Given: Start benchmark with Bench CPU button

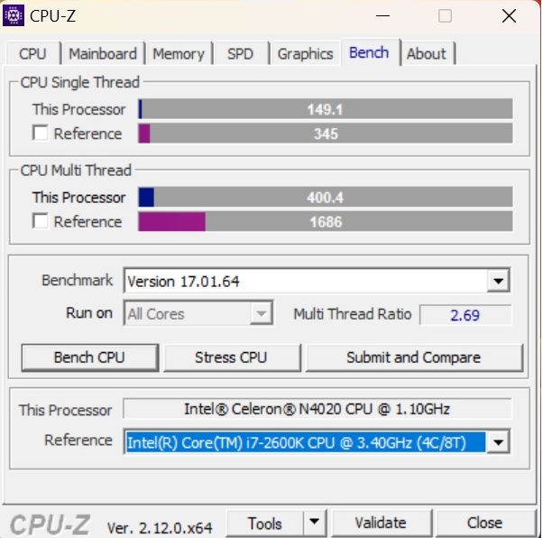Looking at the screenshot, I should (89, 357).
